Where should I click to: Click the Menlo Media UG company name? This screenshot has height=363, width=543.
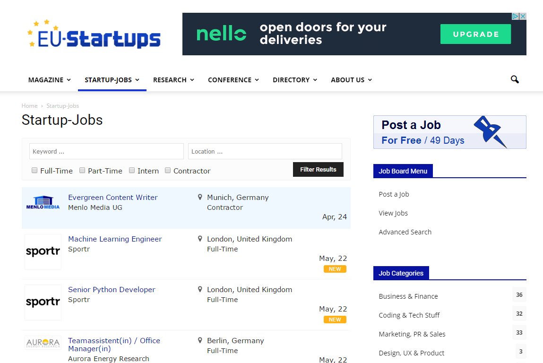point(95,207)
